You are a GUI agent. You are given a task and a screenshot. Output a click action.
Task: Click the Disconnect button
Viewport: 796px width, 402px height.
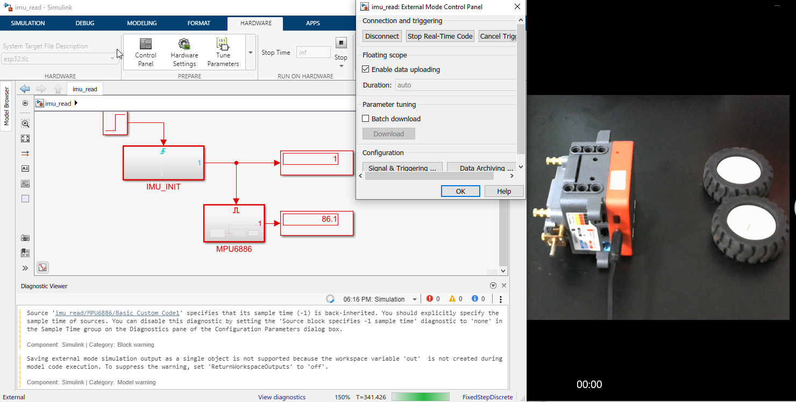coord(382,36)
